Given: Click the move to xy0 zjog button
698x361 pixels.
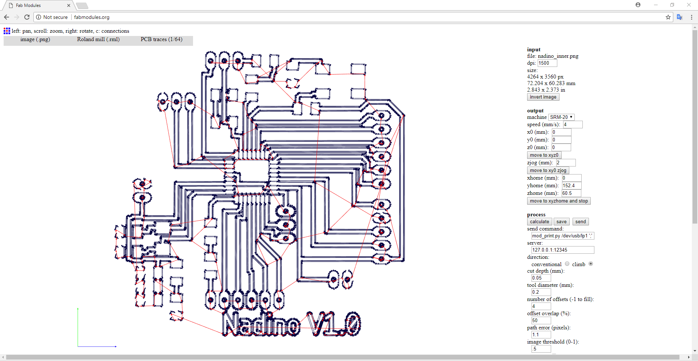Looking at the screenshot, I should (548, 171).
